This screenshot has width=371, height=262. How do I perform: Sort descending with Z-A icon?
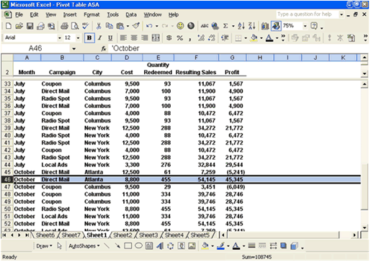251,26
